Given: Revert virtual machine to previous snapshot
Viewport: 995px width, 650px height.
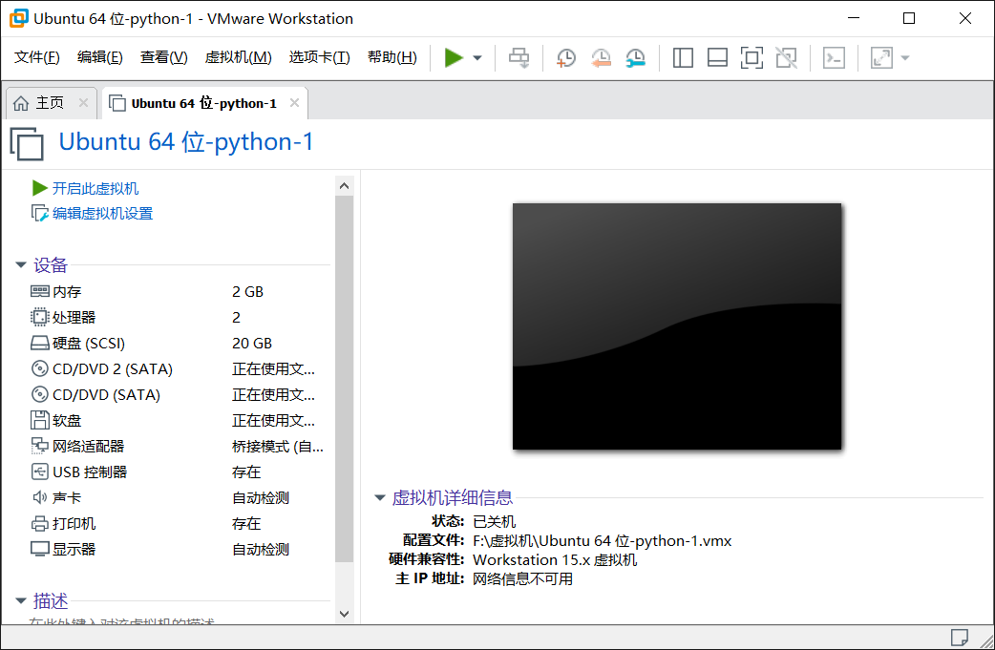Looking at the screenshot, I should pyautogui.click(x=601, y=57).
